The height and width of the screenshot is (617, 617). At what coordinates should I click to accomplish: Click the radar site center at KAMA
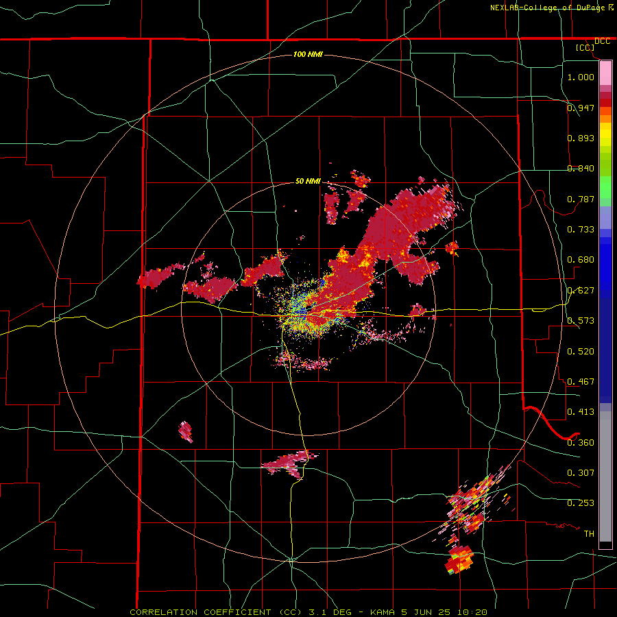click(x=308, y=309)
